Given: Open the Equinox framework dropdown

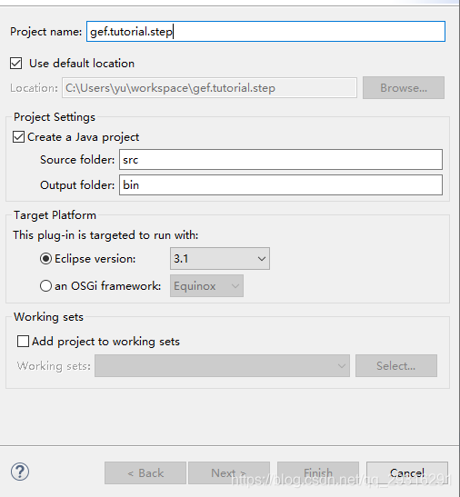Looking at the screenshot, I should tap(207, 286).
